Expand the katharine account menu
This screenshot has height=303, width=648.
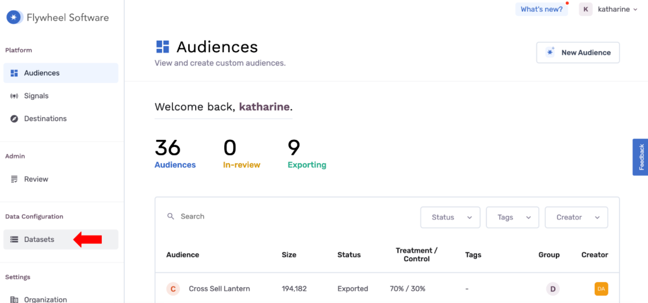[618, 9]
